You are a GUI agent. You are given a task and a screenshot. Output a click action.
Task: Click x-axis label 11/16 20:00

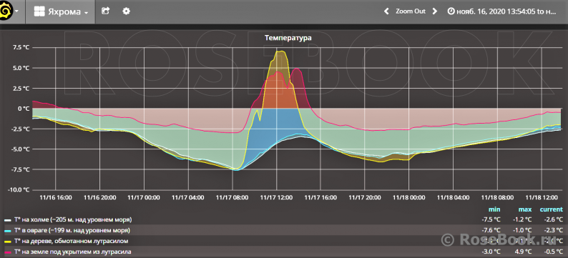tap(99, 197)
